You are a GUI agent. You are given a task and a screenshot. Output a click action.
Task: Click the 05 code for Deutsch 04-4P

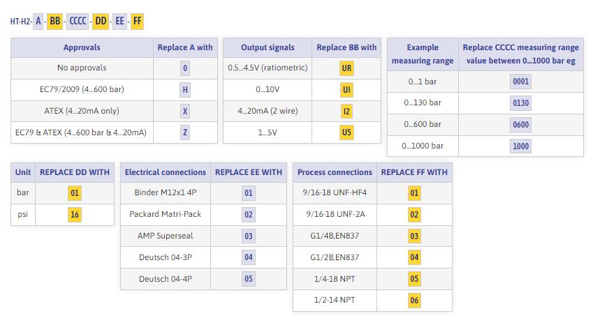pos(249,280)
